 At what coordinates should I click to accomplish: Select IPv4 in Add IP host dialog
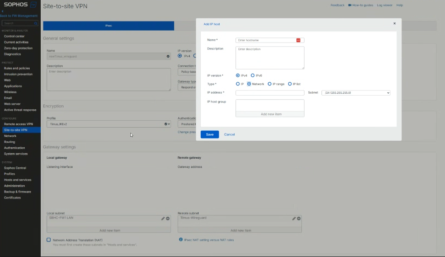point(238,75)
